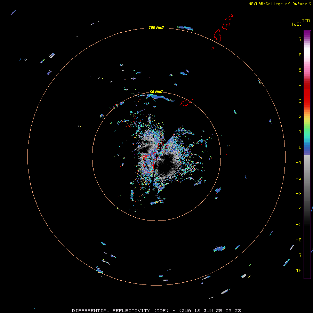Click the 5 value on the color scale
This screenshot has width=313, height=313.
point(300,70)
